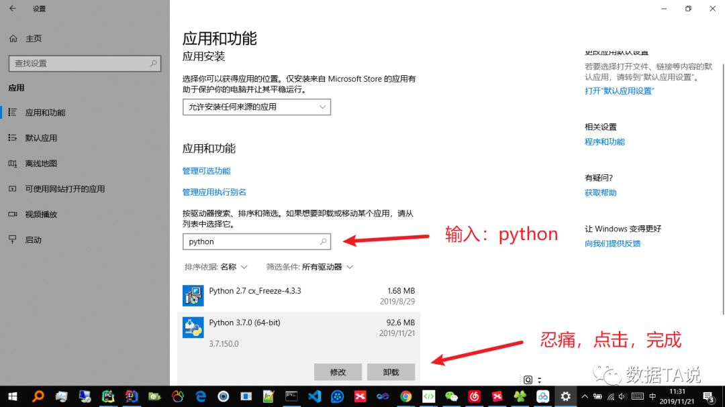The width and height of the screenshot is (725, 407).
Task: Click the network Wi-Fi tray icon
Action: tap(610, 396)
